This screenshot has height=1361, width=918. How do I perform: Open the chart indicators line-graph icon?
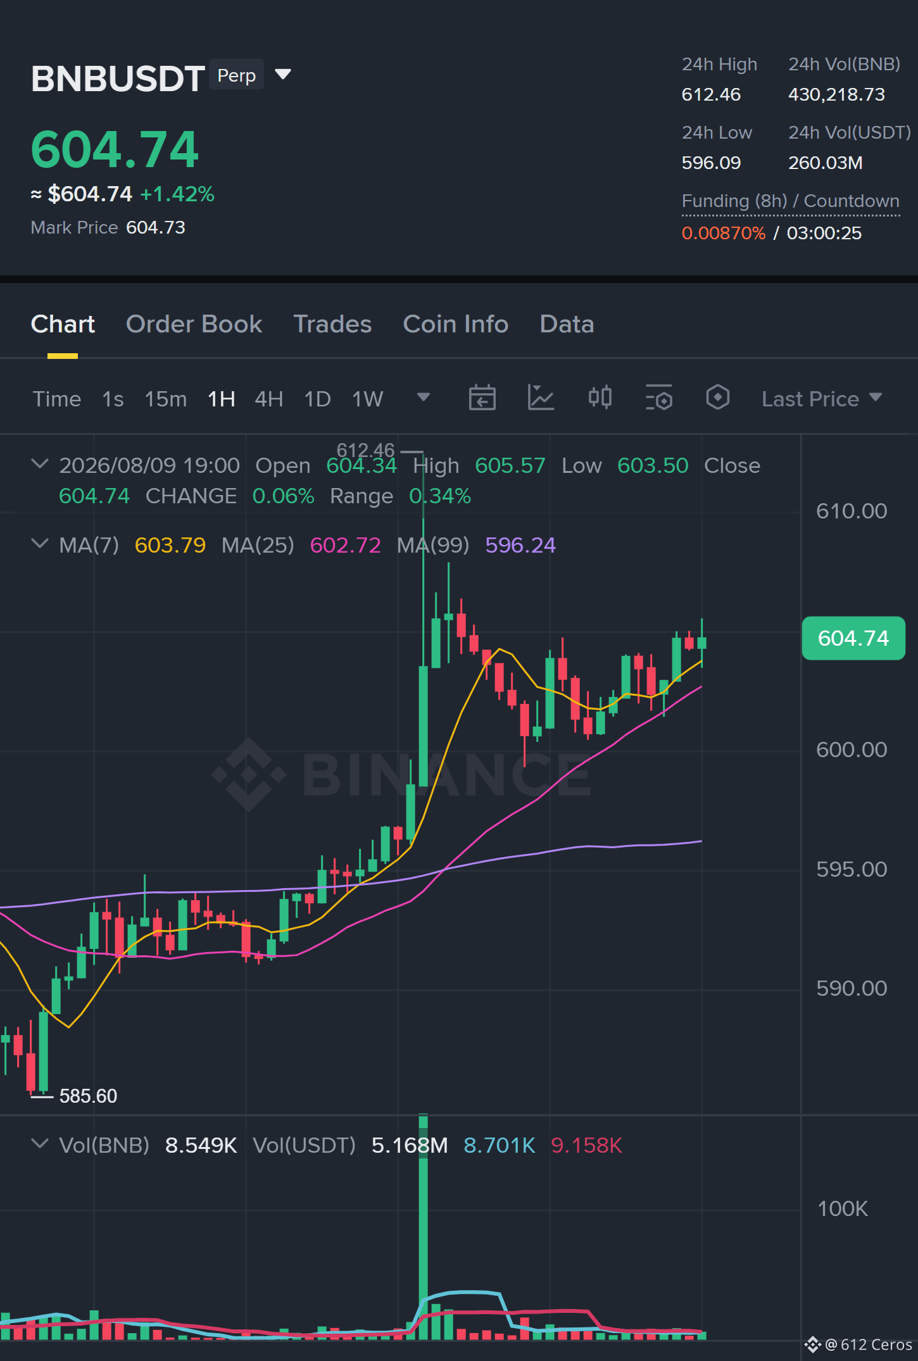tap(541, 398)
